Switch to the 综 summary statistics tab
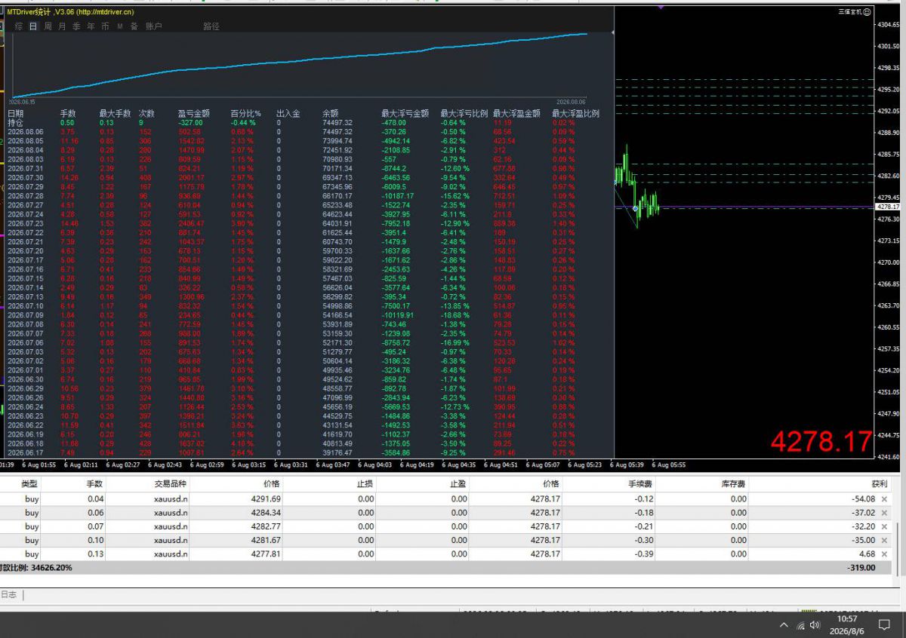This screenshot has width=906, height=638. pos(19,26)
